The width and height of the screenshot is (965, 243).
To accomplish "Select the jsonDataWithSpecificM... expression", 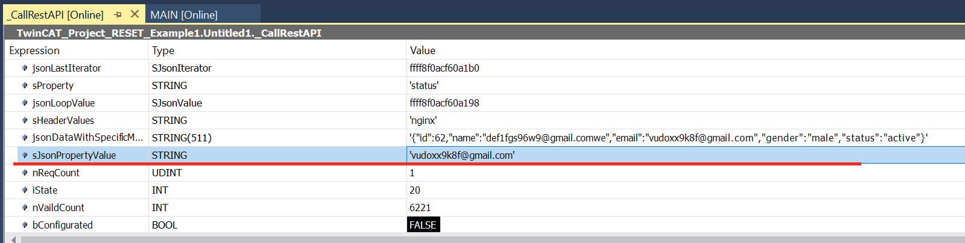I will click(x=87, y=138).
